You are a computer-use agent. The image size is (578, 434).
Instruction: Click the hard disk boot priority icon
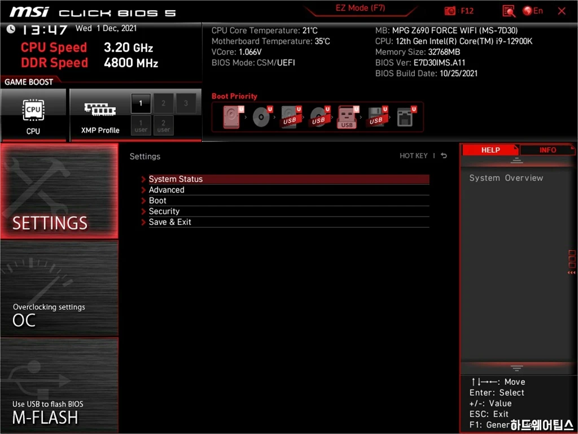233,117
